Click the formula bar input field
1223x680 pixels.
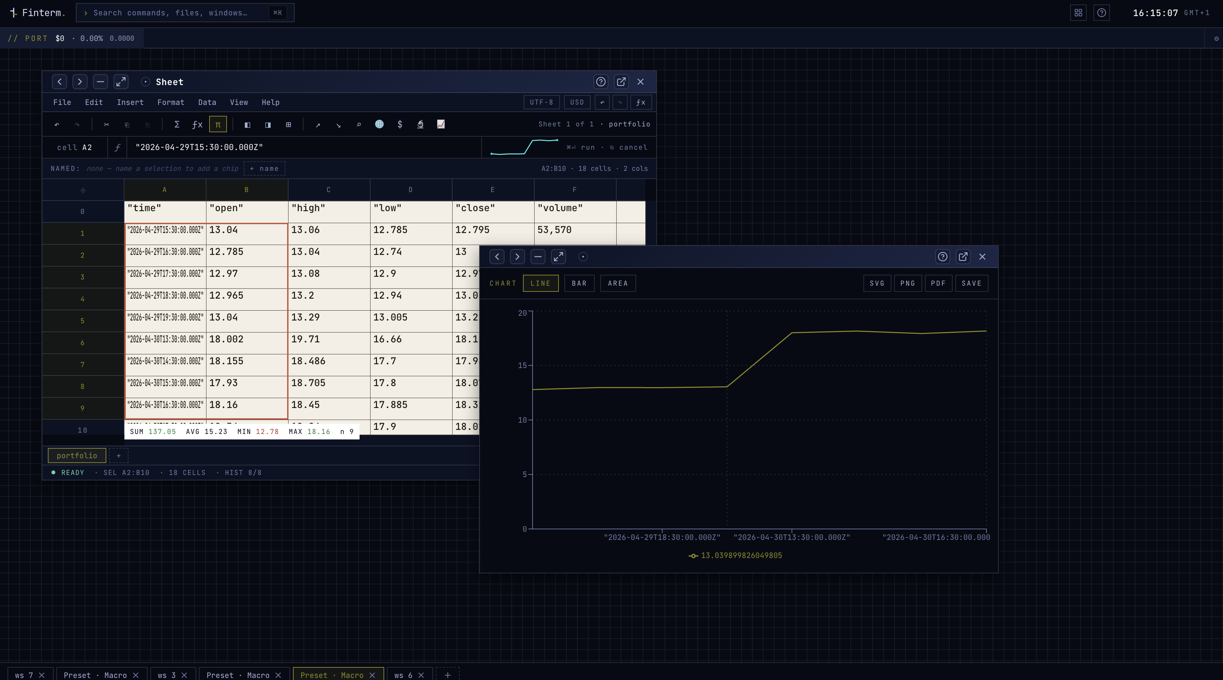[304, 147]
